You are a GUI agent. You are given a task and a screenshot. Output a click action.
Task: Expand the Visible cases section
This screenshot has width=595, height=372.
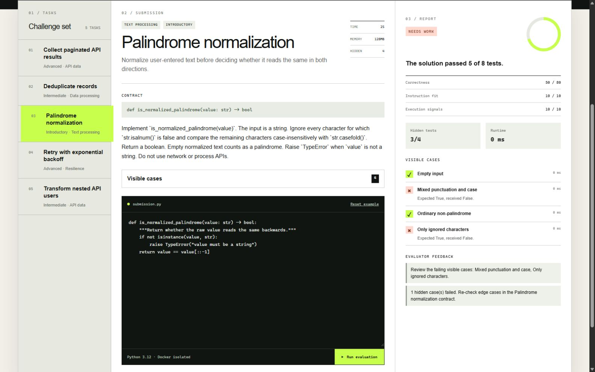tap(253, 179)
